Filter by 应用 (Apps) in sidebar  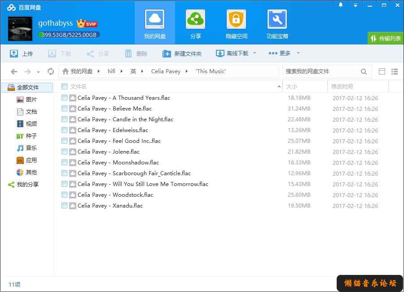coord(27,160)
